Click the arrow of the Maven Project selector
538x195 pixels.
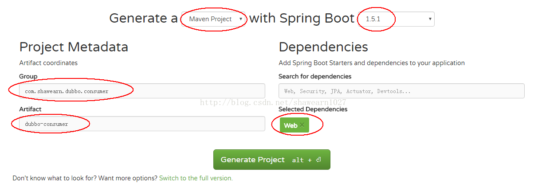pyautogui.click(x=241, y=19)
